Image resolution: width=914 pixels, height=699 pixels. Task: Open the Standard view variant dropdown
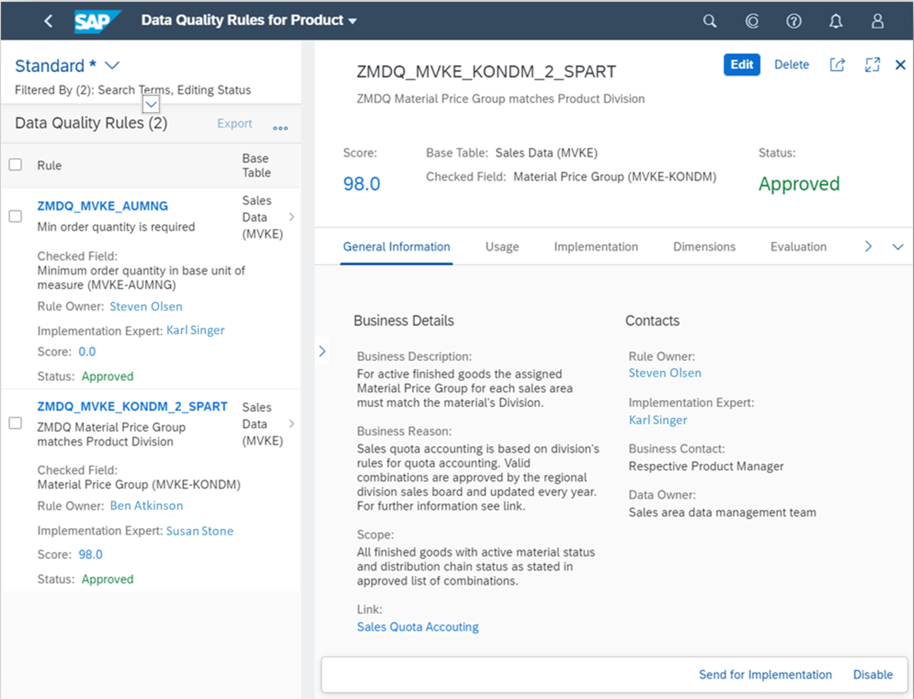point(112,66)
